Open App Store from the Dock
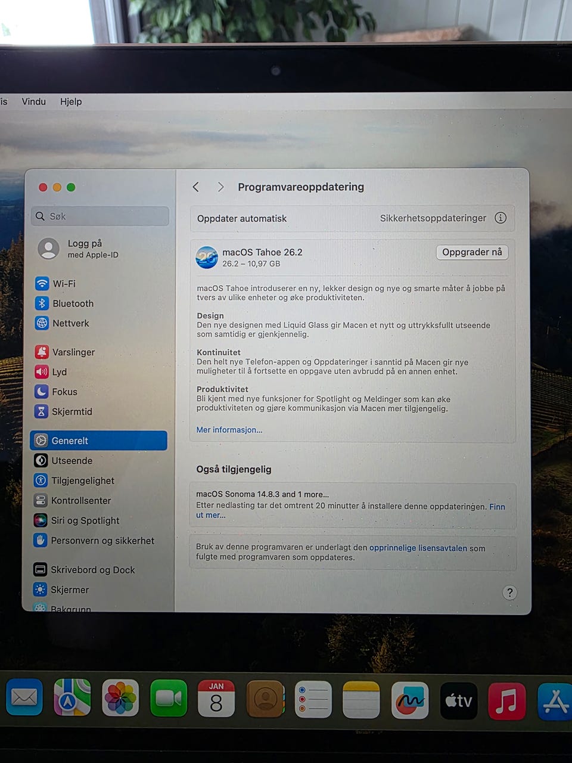Image resolution: width=572 pixels, height=763 pixels. pyautogui.click(x=555, y=702)
